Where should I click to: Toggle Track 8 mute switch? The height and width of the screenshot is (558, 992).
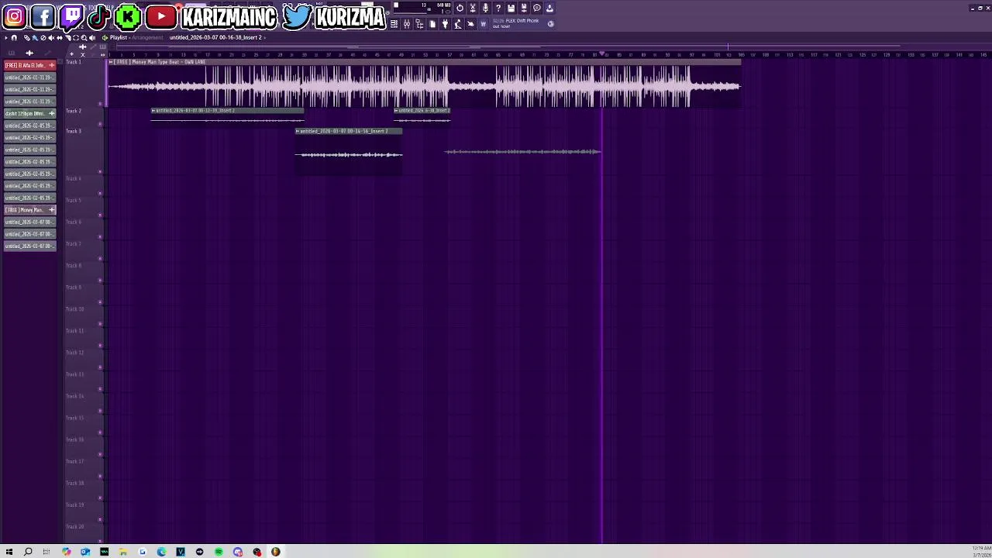point(100,279)
